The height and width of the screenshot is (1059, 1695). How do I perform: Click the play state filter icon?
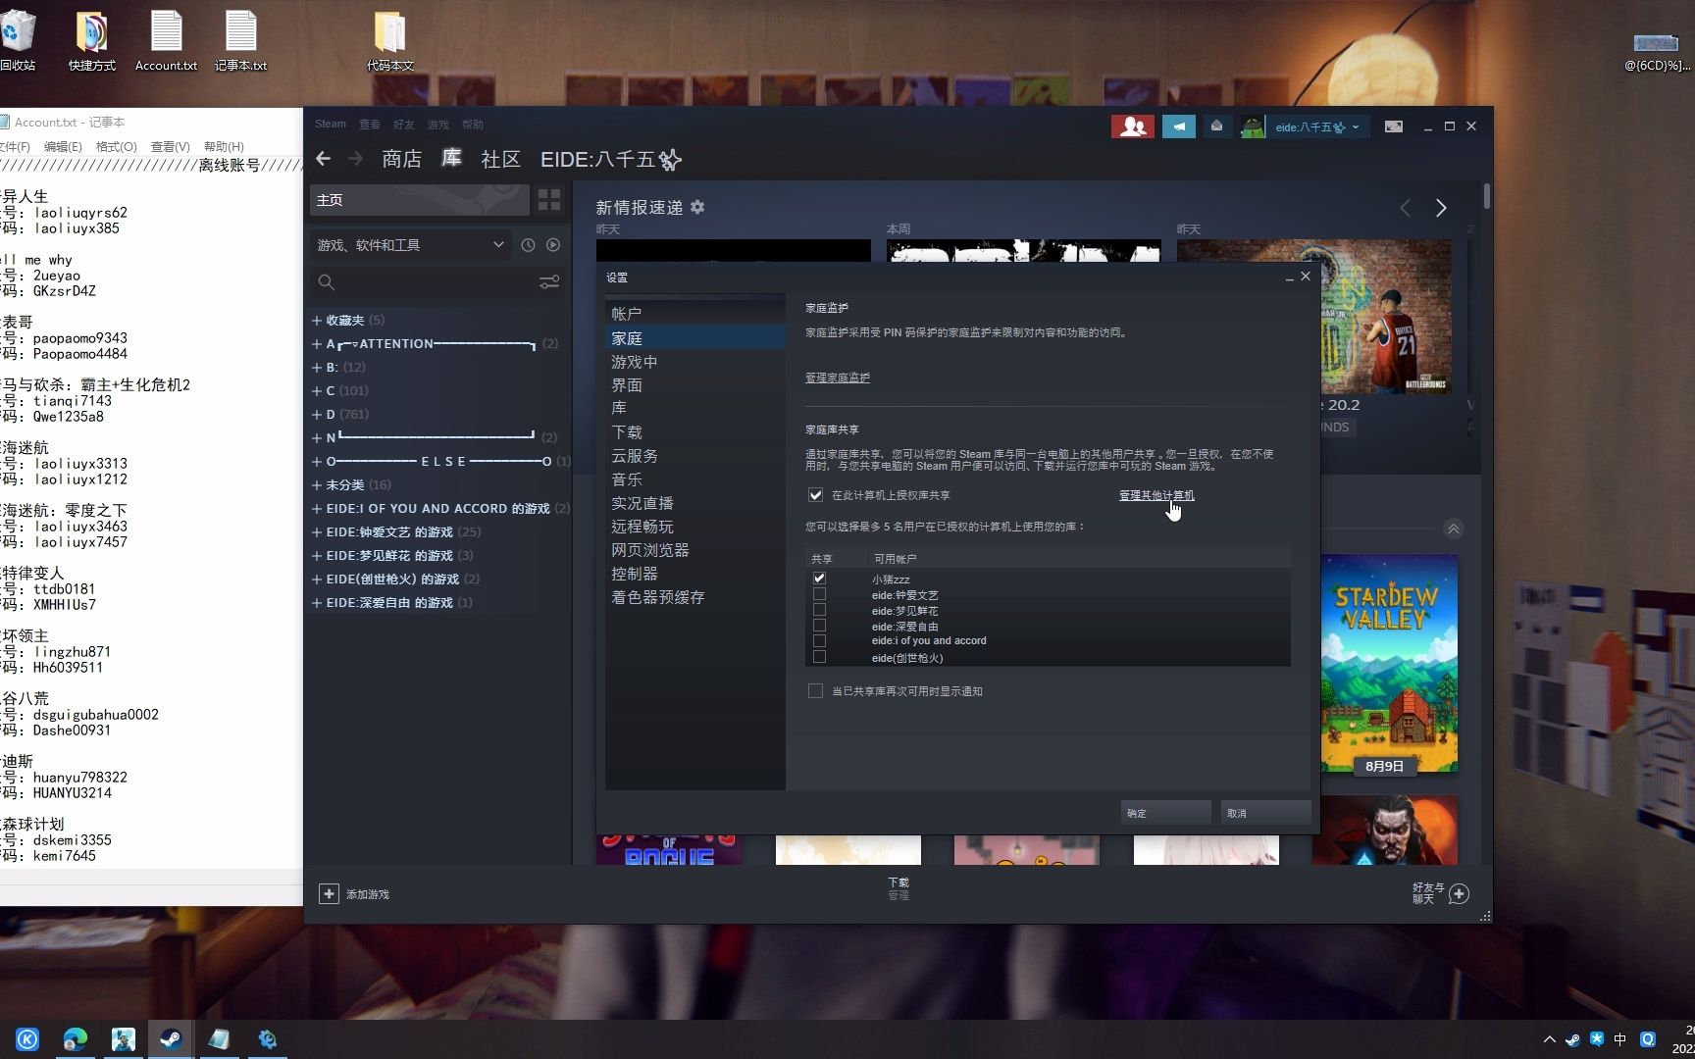click(553, 245)
